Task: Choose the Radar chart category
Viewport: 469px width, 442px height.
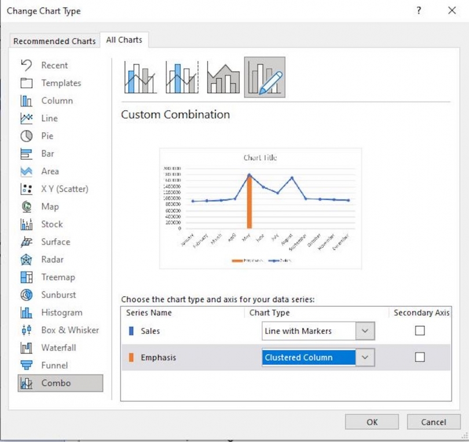Action: [51, 259]
